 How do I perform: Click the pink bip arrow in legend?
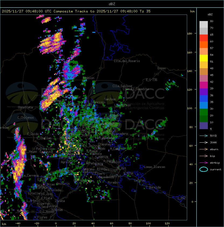pyautogui.click(x=204, y=156)
